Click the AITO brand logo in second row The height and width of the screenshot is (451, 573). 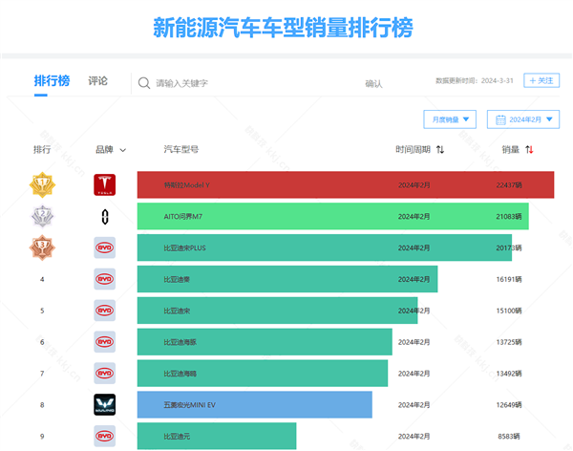104,217
